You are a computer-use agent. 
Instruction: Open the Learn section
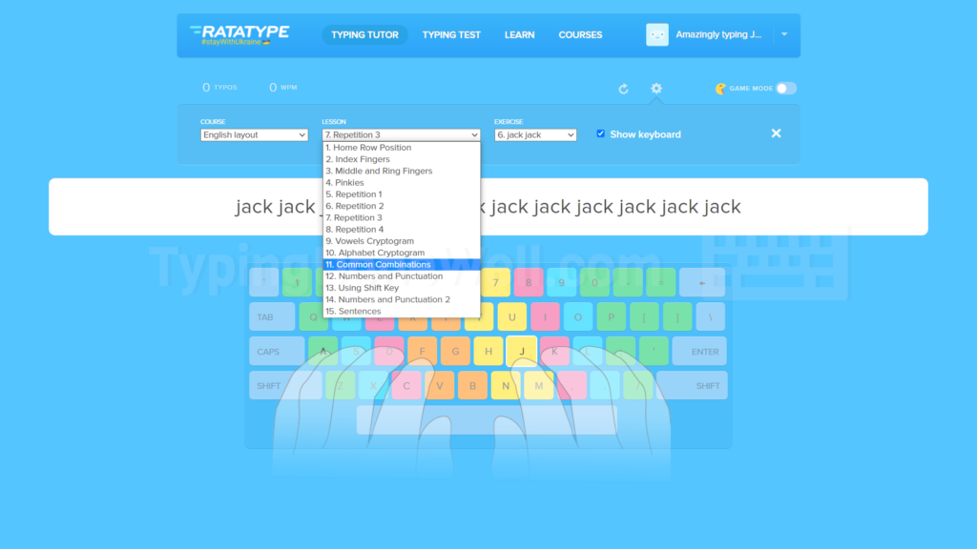pos(519,35)
